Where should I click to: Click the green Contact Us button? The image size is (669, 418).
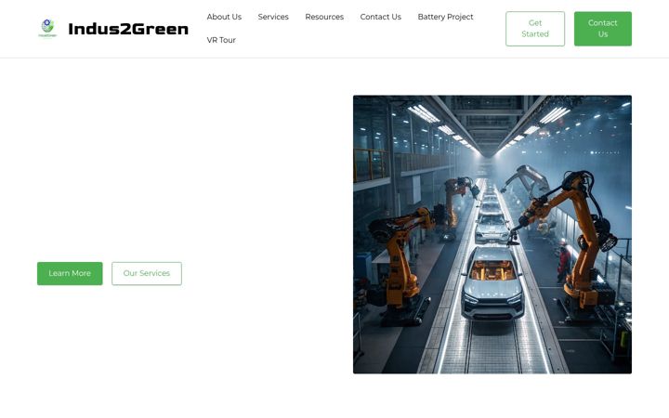pos(602,29)
